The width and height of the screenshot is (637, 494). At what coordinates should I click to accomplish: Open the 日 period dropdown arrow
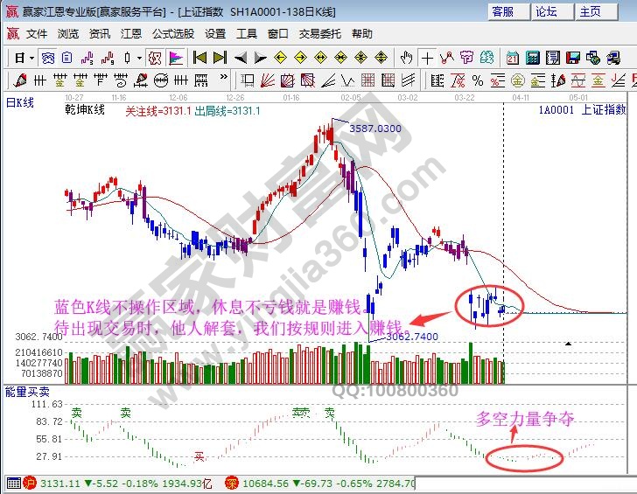(x=31, y=58)
